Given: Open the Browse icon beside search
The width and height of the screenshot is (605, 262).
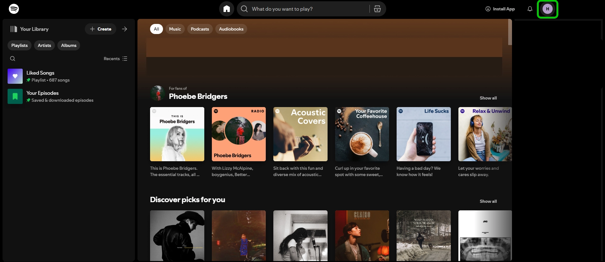Looking at the screenshot, I should [x=377, y=9].
